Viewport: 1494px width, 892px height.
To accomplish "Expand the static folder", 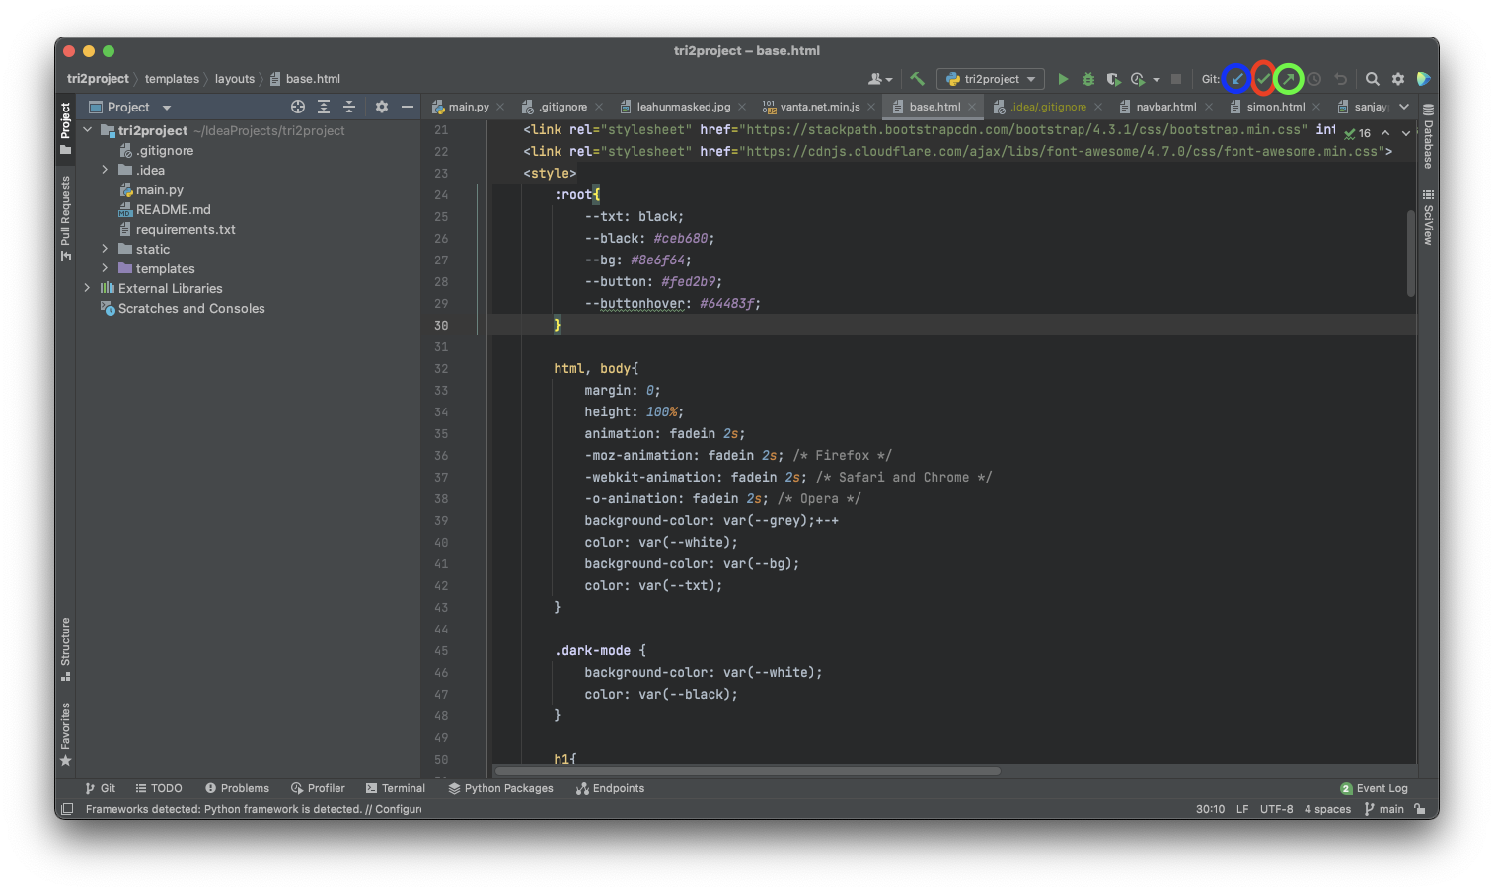I will click(x=105, y=249).
